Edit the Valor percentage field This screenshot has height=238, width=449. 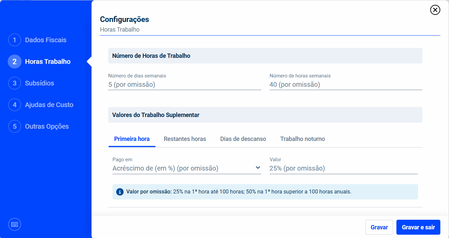coord(343,168)
